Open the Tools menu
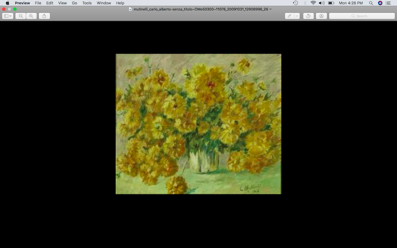This screenshot has width=397, height=248. (x=87, y=3)
